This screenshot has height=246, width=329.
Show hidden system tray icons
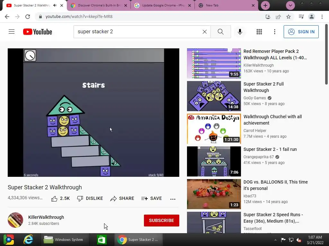point(275,240)
